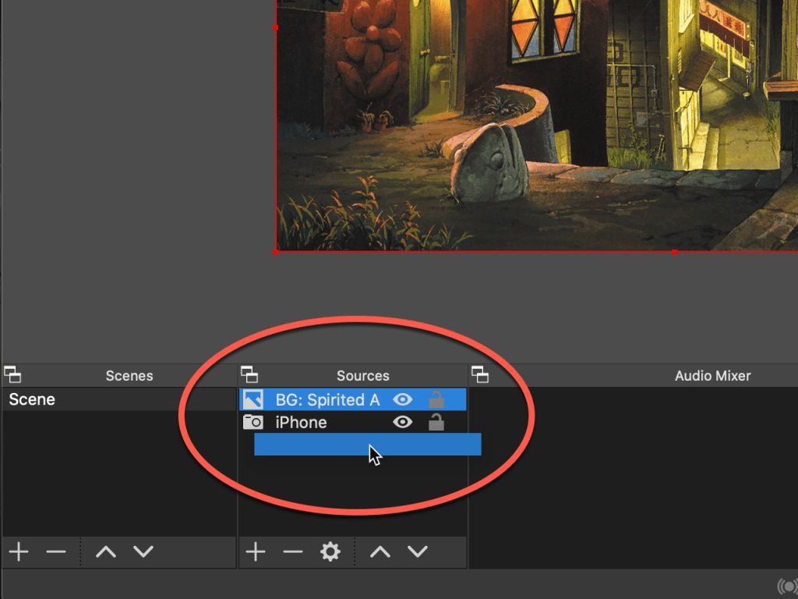Click the Audio Mixer panel title
Image resolution: width=798 pixels, height=599 pixels.
point(712,376)
